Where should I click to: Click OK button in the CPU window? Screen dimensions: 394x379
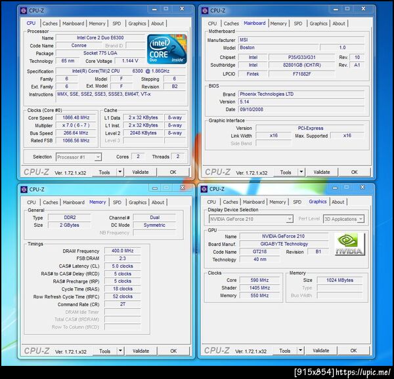pos(173,172)
